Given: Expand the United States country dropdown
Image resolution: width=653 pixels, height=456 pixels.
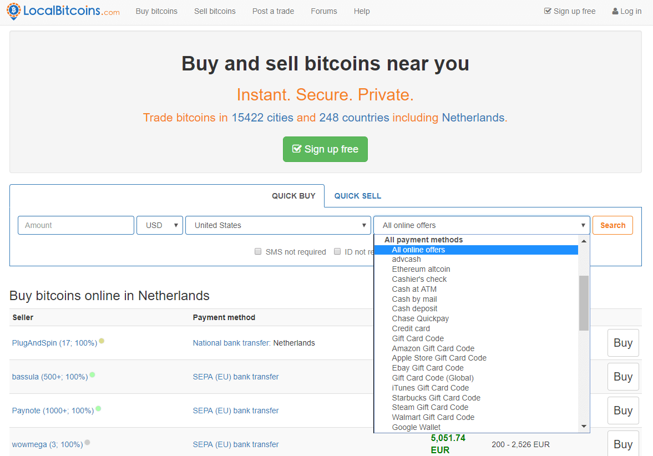Looking at the screenshot, I should (x=278, y=225).
